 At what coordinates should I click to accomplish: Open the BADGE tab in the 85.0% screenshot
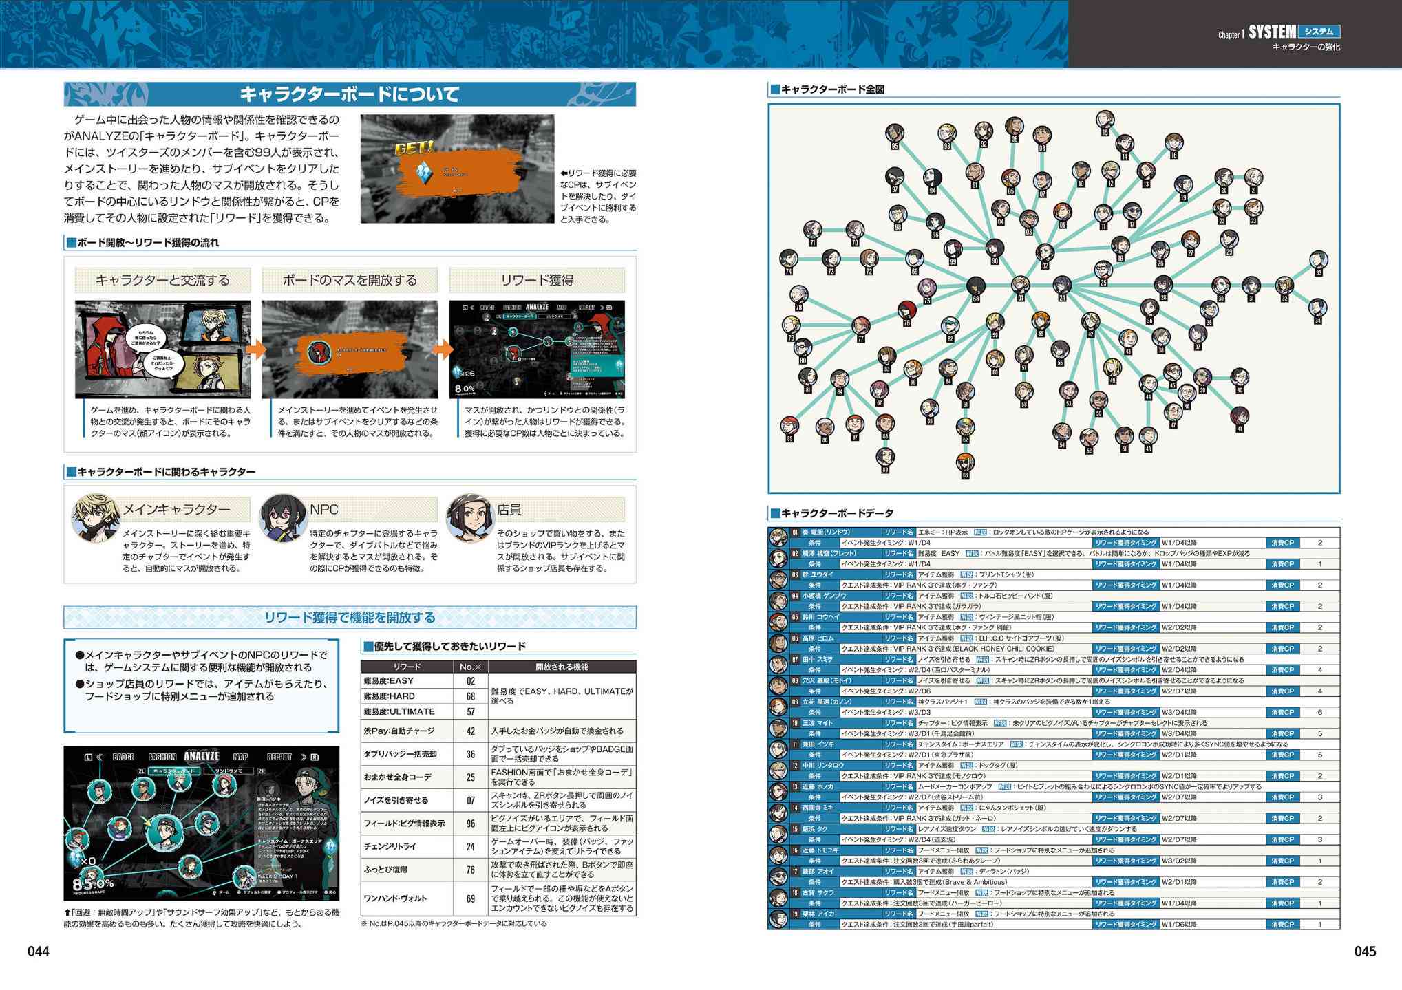[123, 757]
